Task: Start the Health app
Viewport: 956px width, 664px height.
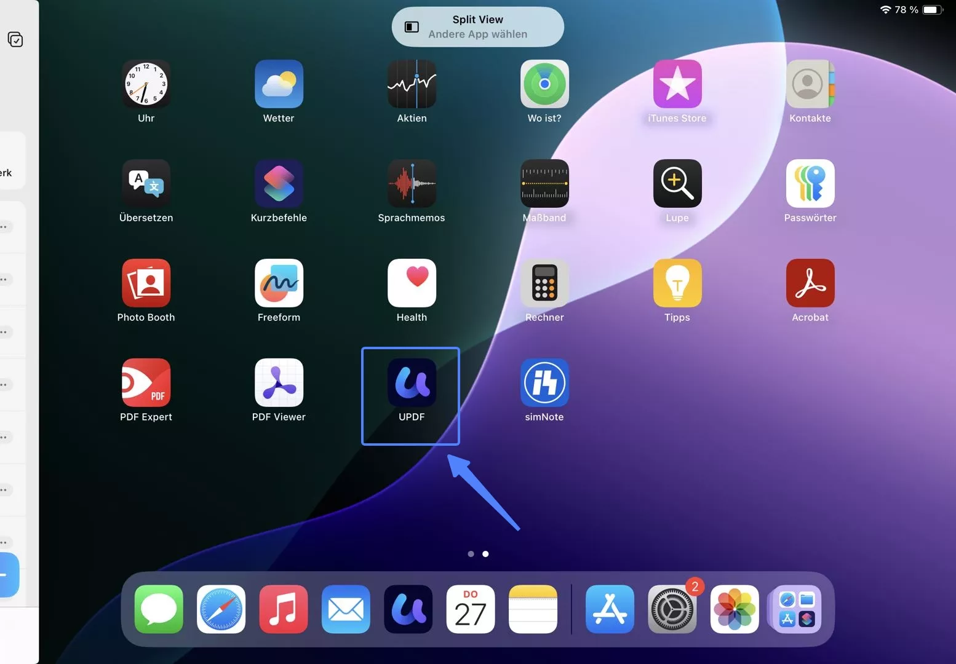Action: click(x=412, y=283)
